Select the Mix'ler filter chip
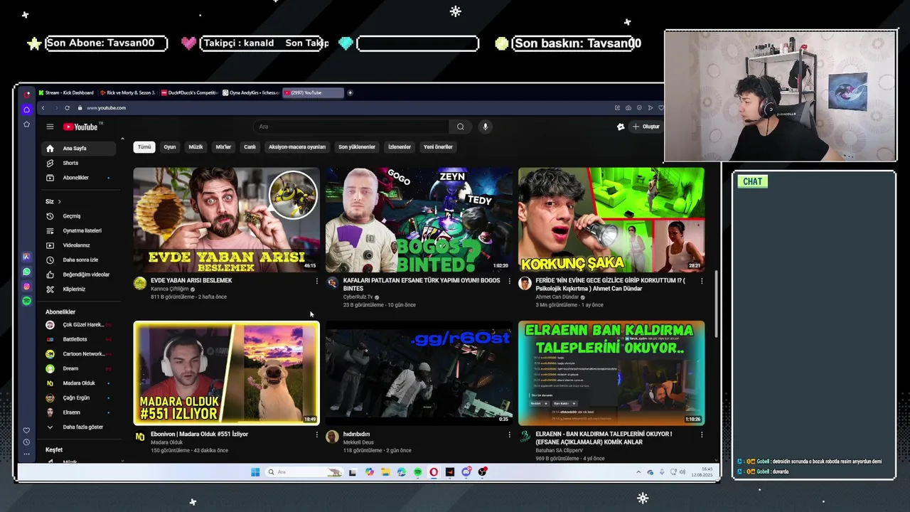 [x=223, y=147]
